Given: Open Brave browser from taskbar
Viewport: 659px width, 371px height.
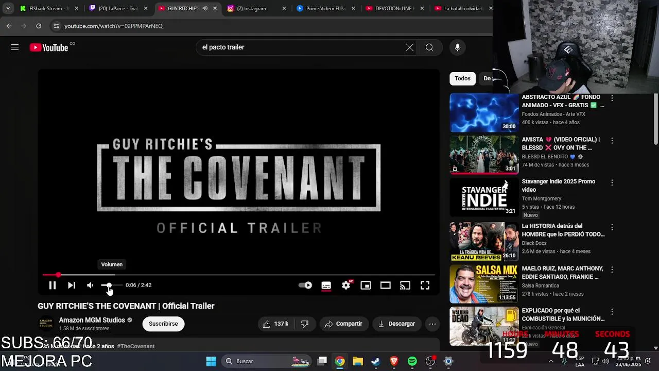Looking at the screenshot, I should tap(394, 361).
